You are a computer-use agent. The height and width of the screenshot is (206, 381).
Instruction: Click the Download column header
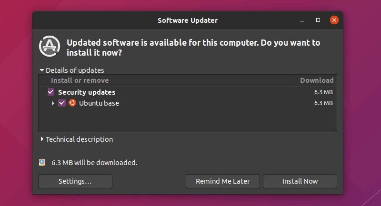pyautogui.click(x=317, y=80)
